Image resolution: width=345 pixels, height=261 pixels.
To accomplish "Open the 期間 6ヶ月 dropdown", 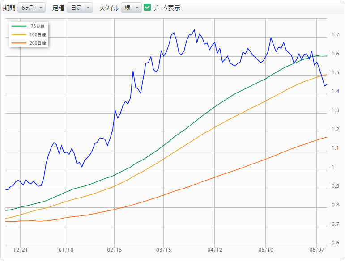I will [31, 8].
